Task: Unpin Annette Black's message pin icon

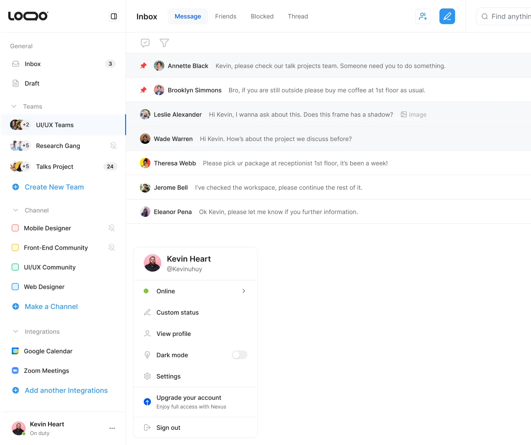Action: (144, 66)
